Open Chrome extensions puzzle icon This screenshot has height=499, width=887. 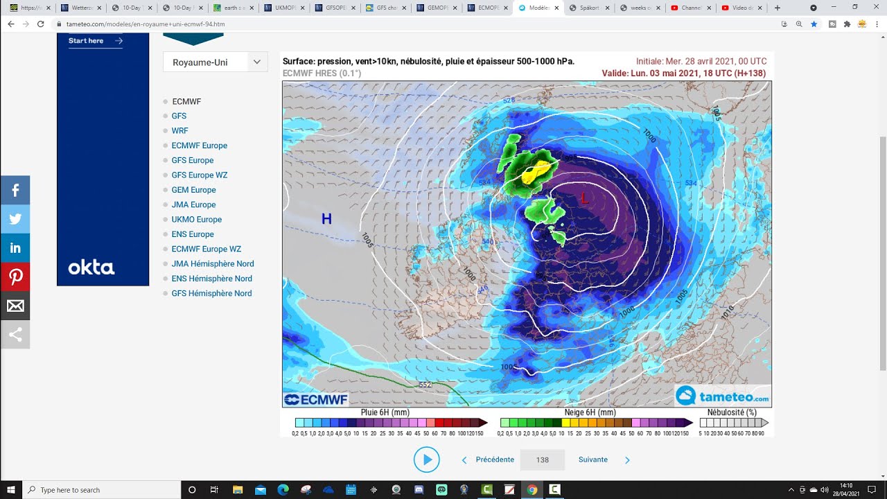[847, 24]
